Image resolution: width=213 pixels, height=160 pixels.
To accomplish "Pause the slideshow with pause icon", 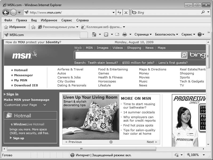I will [x=111, y=142].
